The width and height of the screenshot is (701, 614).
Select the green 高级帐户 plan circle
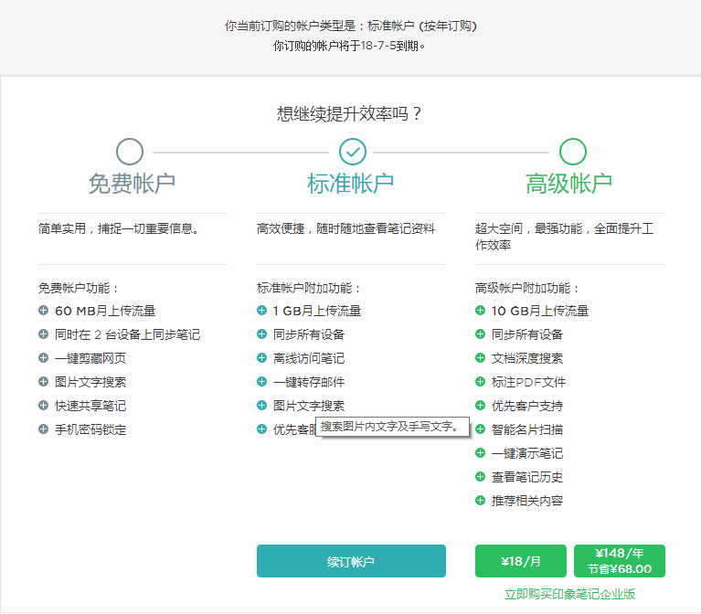coord(572,152)
